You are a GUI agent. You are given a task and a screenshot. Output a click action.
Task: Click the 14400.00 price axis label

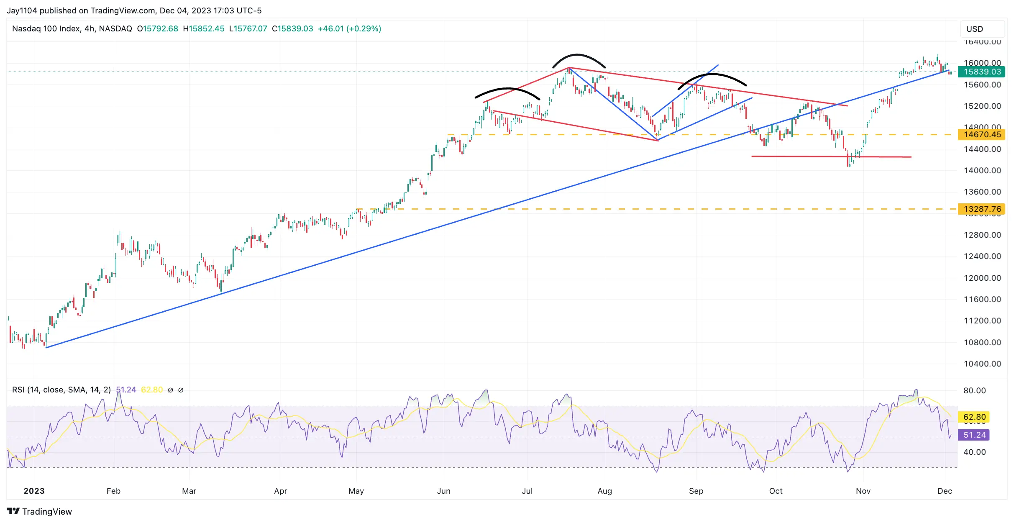[x=982, y=149]
